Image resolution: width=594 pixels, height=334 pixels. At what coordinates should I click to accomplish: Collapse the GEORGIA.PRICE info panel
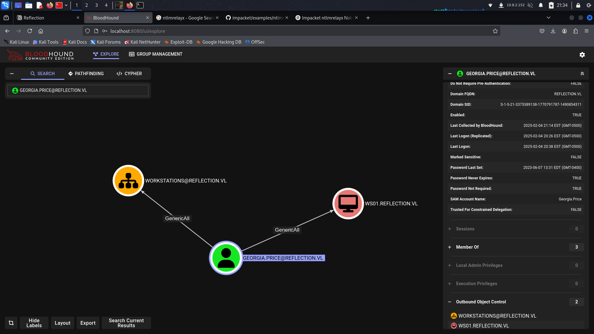tap(450, 74)
